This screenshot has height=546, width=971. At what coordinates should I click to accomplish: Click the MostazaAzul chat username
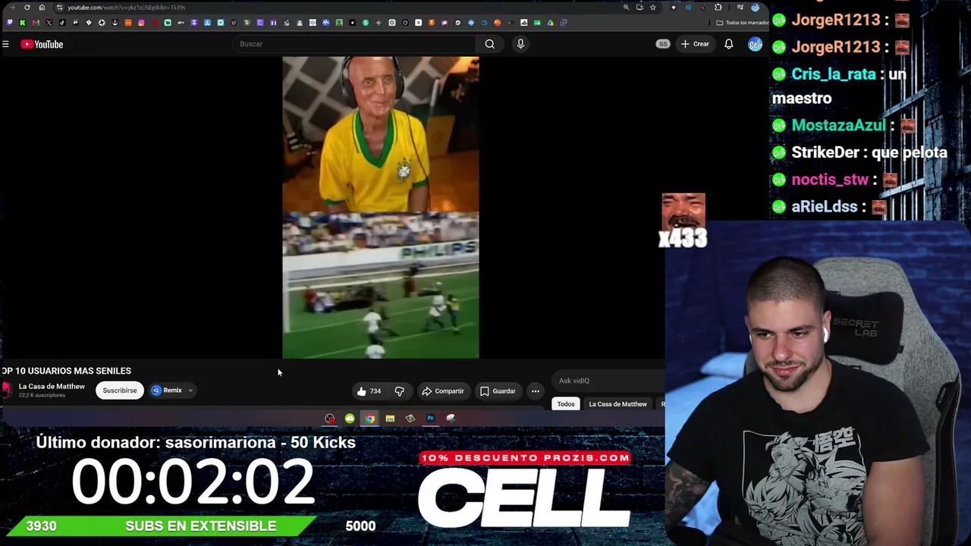point(838,125)
